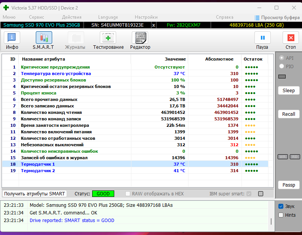The image size is (302, 235).
Task: Click the 488397168 LBA capacity label
Action: (257, 25)
